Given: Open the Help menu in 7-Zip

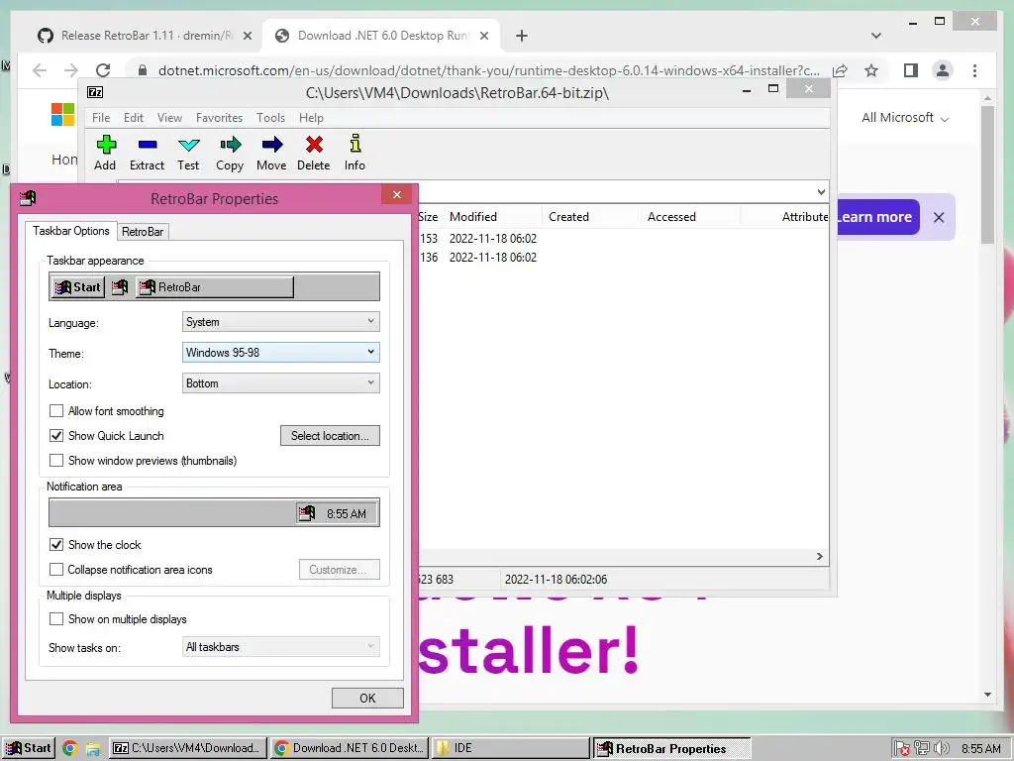Looking at the screenshot, I should click(x=311, y=118).
